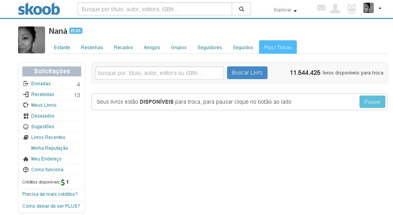The width and height of the screenshot is (393, 215).
Task: Click Naná's large profile photo
Action: (x=32, y=40)
